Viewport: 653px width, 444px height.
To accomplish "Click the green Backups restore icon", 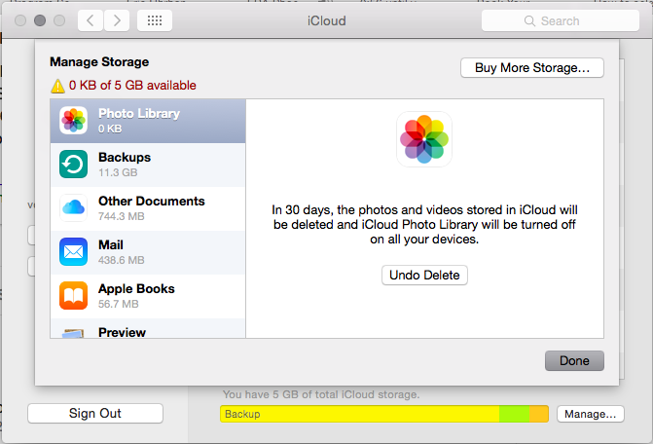I will coord(73,165).
